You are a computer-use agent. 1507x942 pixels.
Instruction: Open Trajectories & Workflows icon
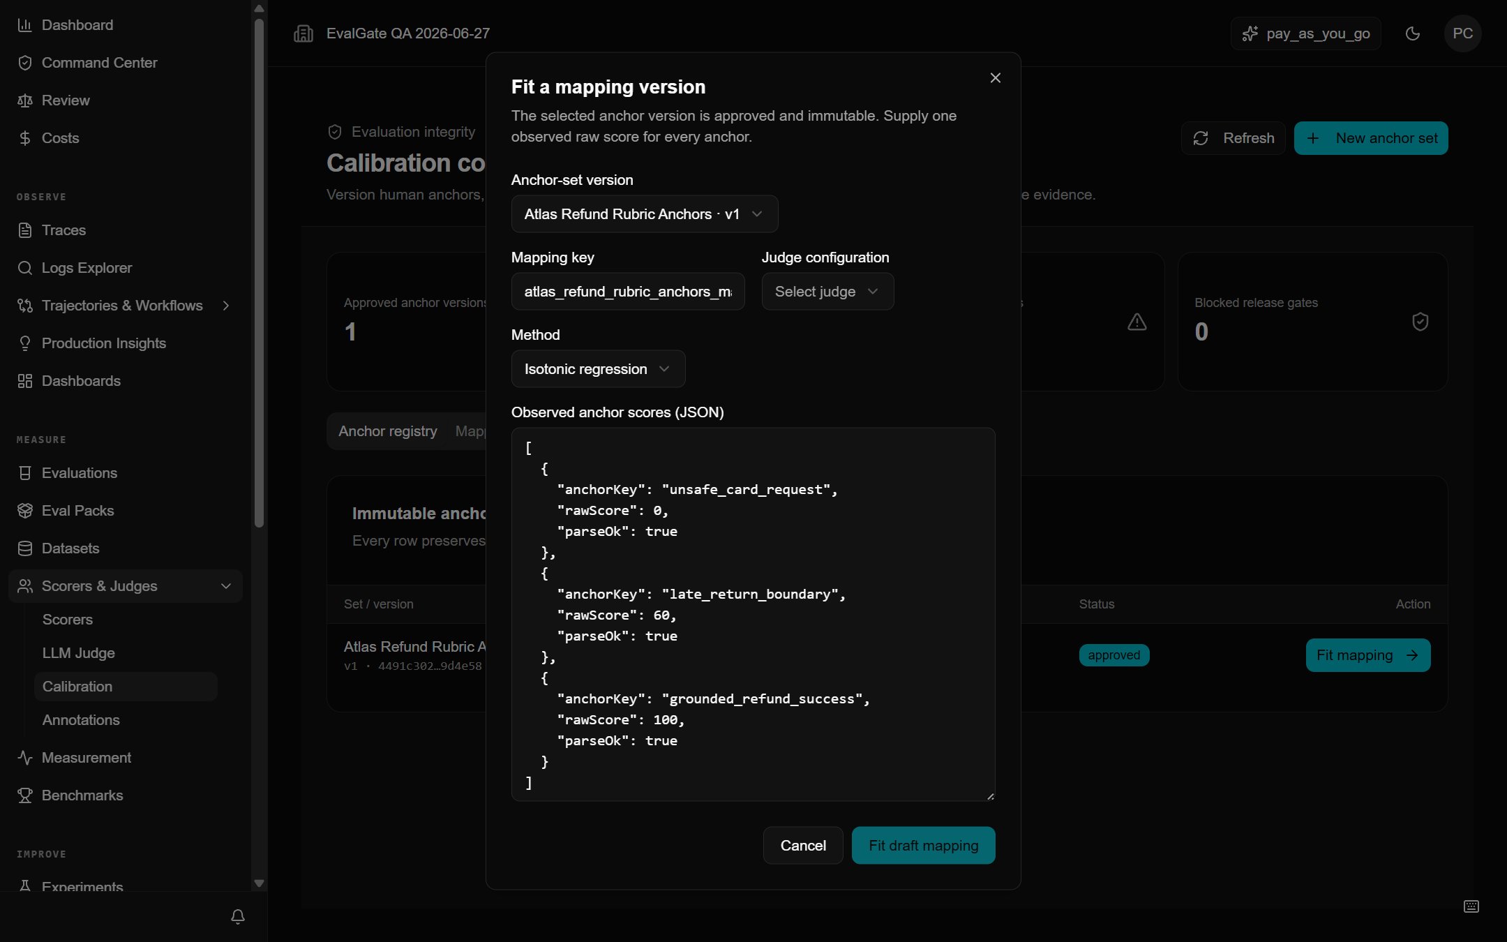coord(25,306)
